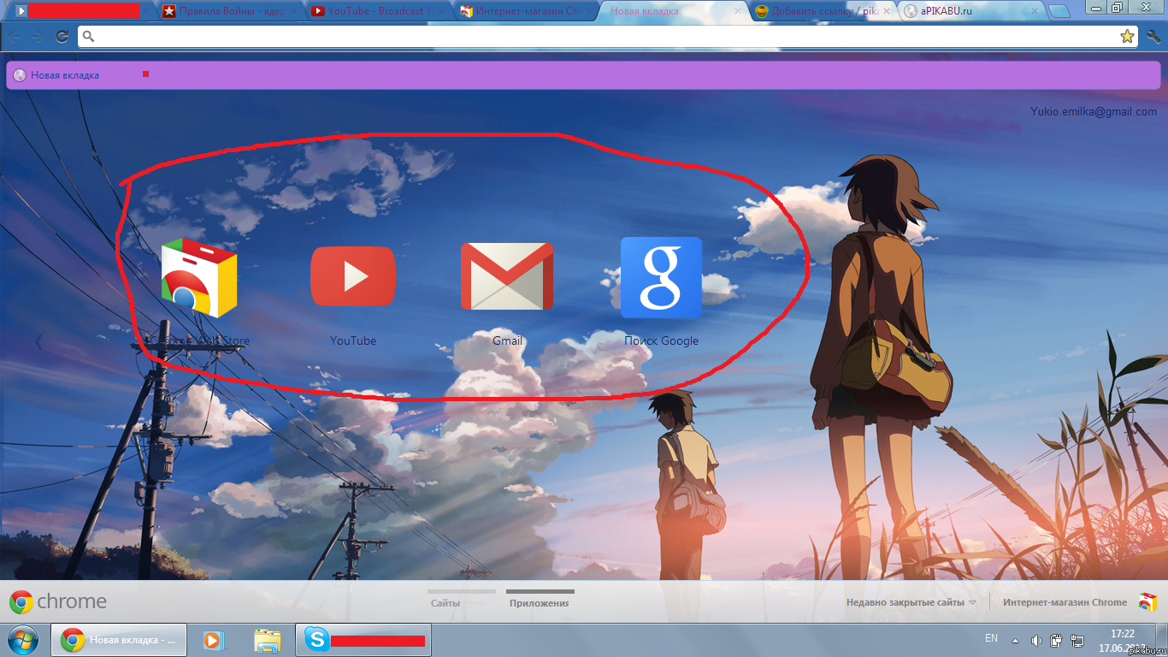Image resolution: width=1168 pixels, height=657 pixels.
Task: Switch to the Сайты section
Action: pyautogui.click(x=445, y=601)
